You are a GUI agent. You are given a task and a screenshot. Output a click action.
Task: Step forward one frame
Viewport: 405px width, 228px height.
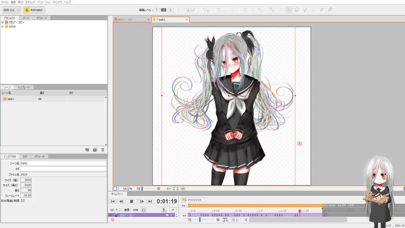coord(142,201)
